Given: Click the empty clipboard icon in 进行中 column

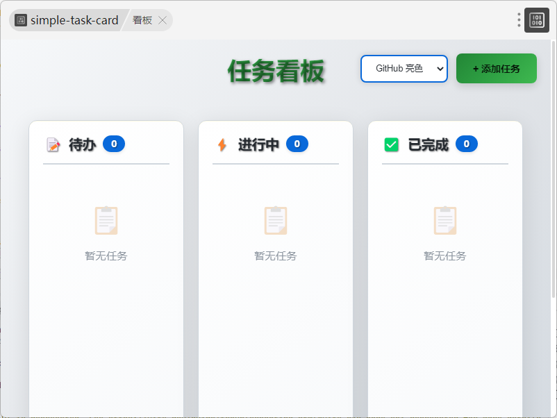Looking at the screenshot, I should pos(276,220).
